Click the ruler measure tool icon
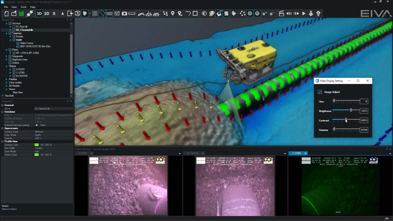Screen dimensions: 393x221 pos(132,14)
